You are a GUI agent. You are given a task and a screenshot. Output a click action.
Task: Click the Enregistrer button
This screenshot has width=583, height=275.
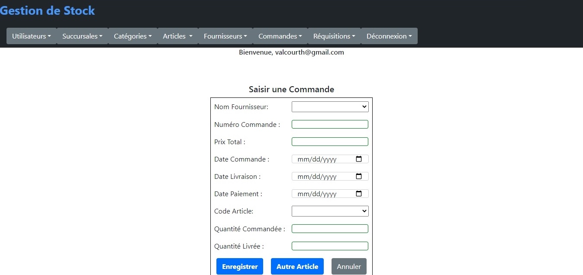click(x=240, y=266)
